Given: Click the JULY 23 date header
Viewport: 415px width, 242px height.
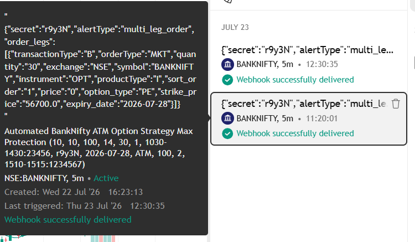Looking at the screenshot, I should pos(235,27).
